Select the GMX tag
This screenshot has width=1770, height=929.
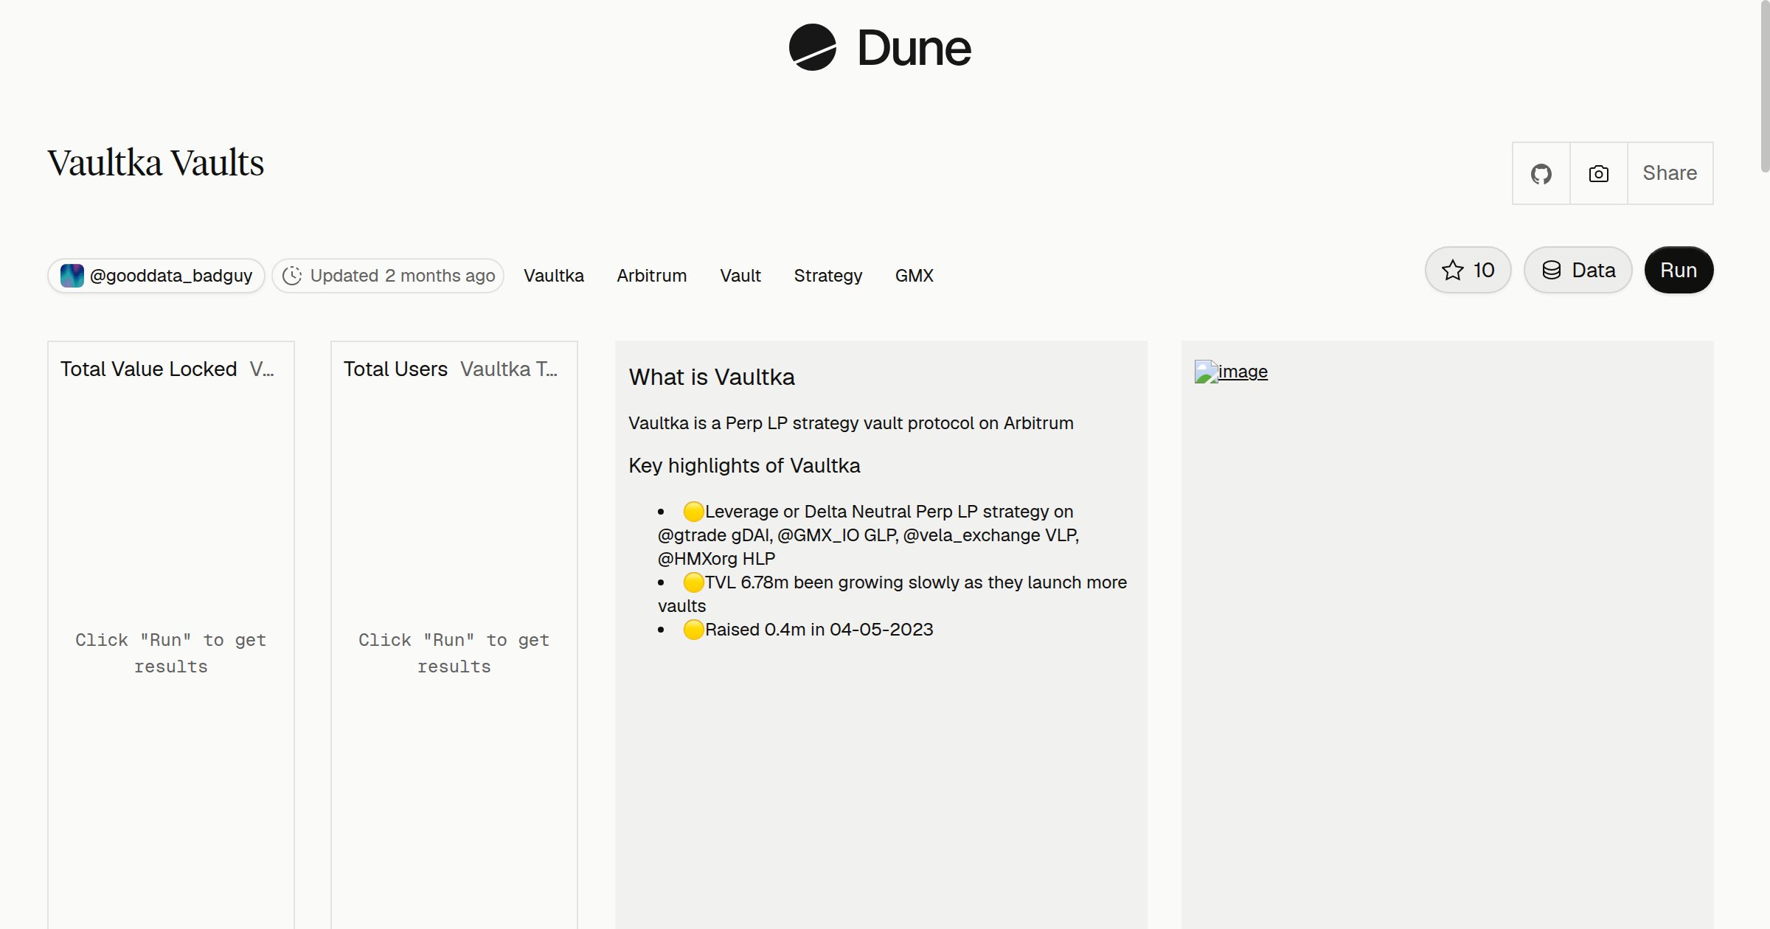(x=914, y=276)
